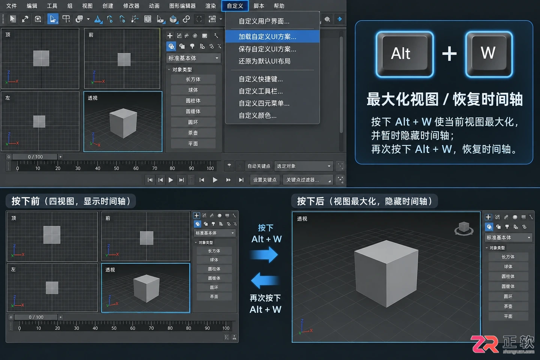
Task: Select the arrow pointer tool in the toolbar
Action: coord(13,19)
